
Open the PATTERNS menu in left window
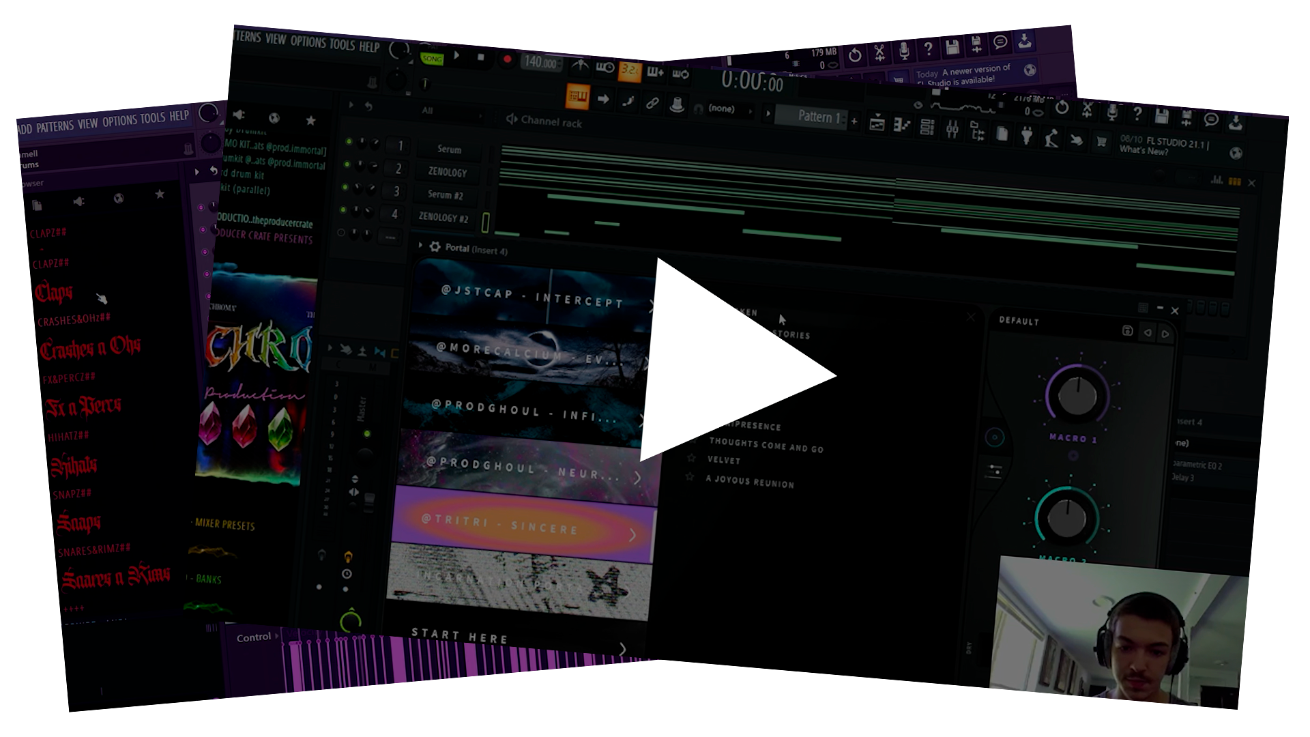pos(55,127)
